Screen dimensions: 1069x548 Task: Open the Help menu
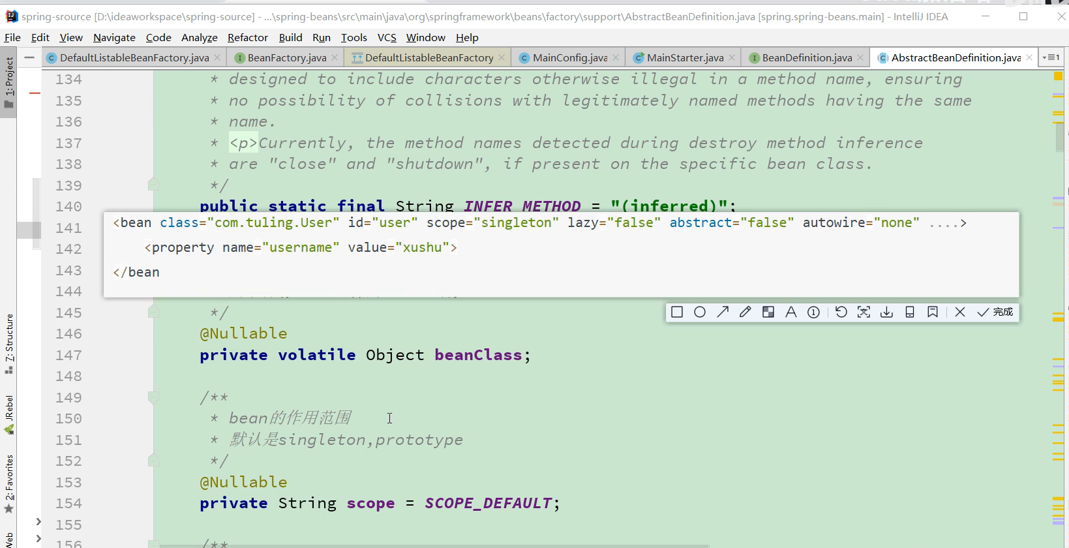click(x=467, y=38)
